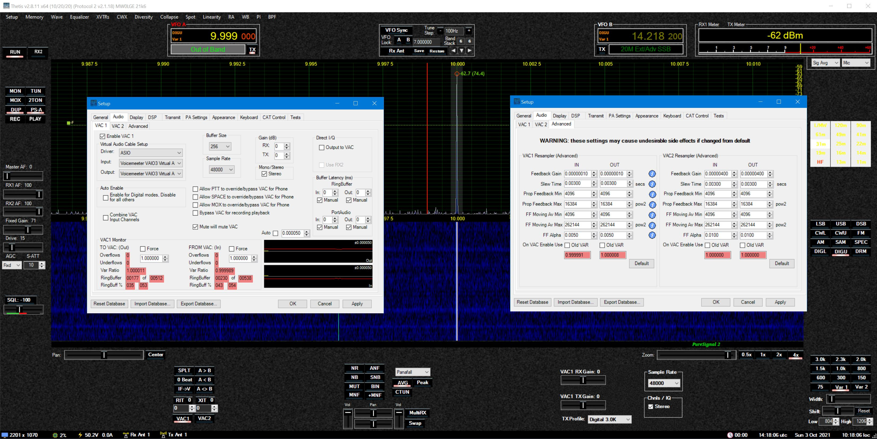Increase the tune step with the plus button
This screenshot has width=877, height=439.
[469, 31]
